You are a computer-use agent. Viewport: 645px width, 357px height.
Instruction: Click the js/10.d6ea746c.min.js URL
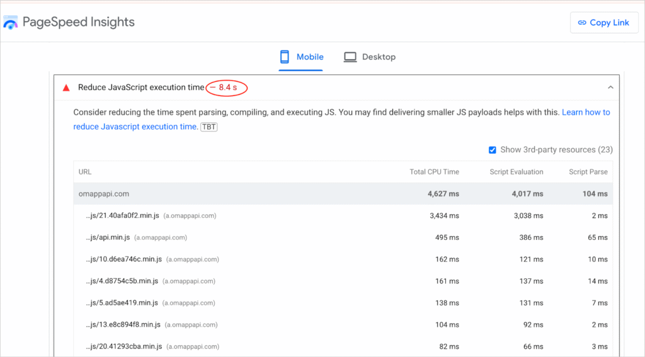124,259
